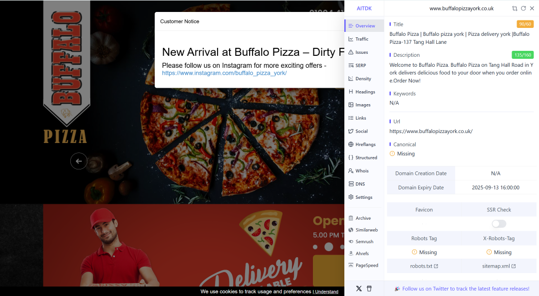The image size is (539, 296).
Task: Click the X (Twitter) icon at sidebar bottom
Action: point(359,289)
